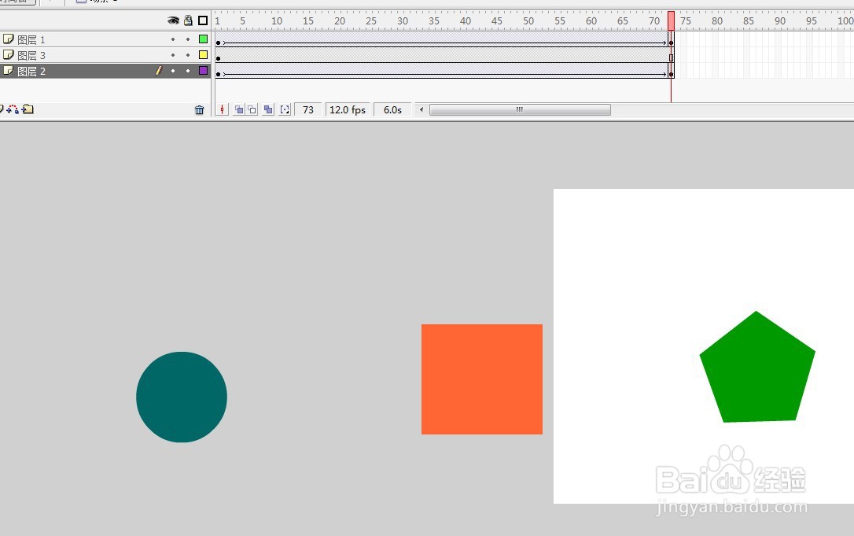Click the current frame value 73
This screenshot has width=854, height=536.
pos(308,109)
